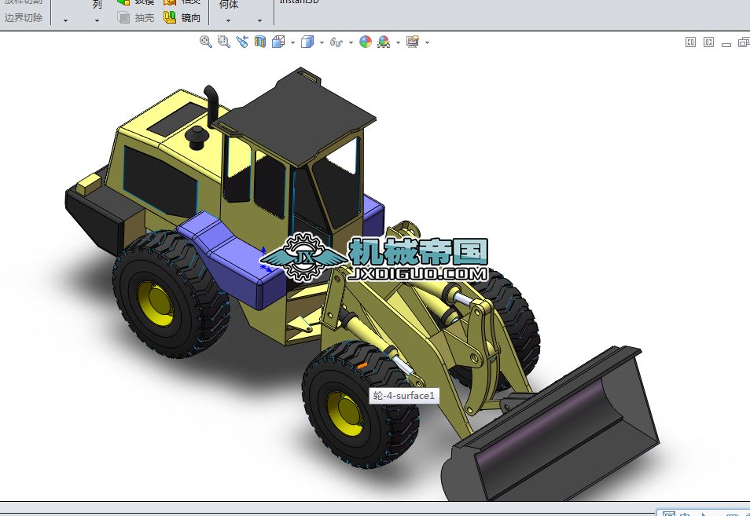Click the Zoom to Fit icon

point(206,42)
